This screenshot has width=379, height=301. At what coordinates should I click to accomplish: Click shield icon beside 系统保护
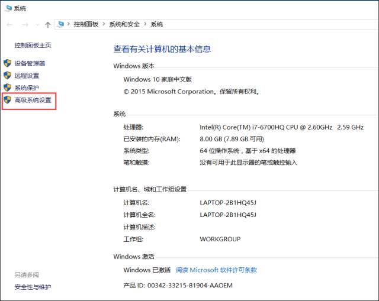[x=8, y=88]
